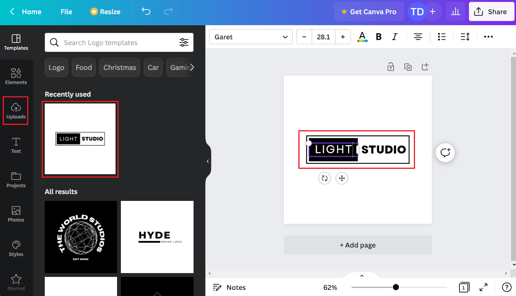This screenshot has height=296, width=516.
Task: Select the Food category chip
Action: (x=84, y=67)
